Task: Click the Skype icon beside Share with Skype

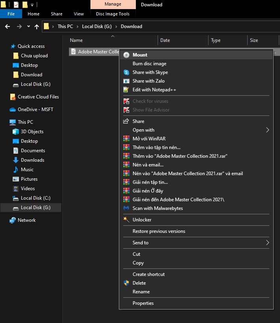Action: pyautogui.click(x=126, y=72)
